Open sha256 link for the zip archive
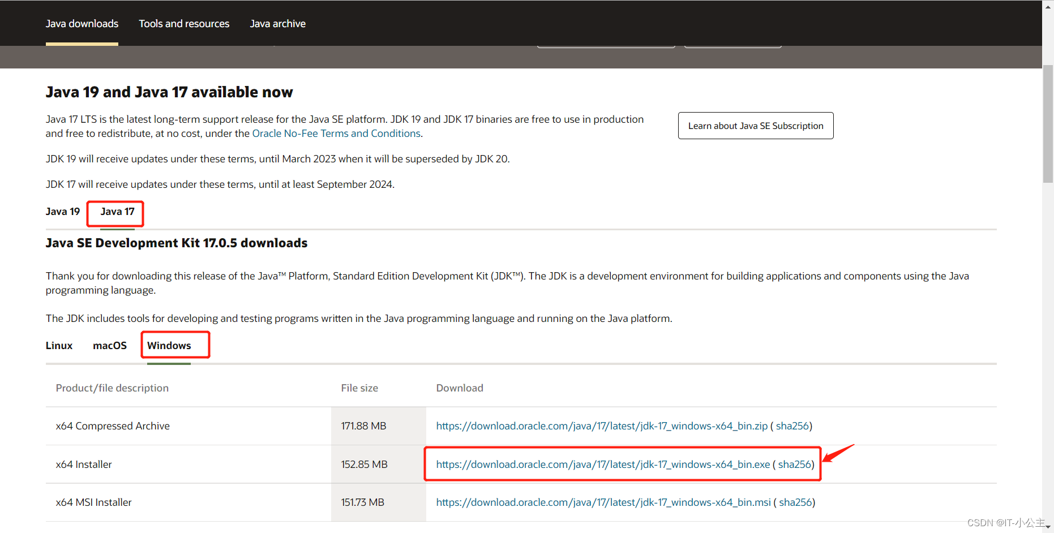1054x533 pixels. (792, 426)
